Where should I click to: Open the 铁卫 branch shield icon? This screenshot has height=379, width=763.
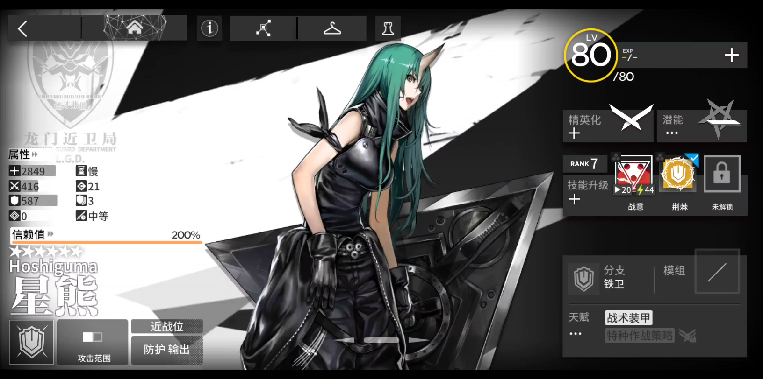point(583,278)
